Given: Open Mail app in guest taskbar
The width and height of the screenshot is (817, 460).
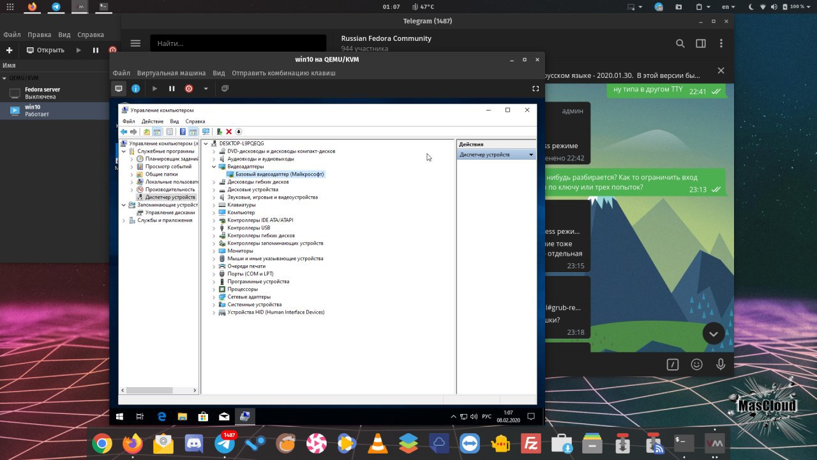Looking at the screenshot, I should [224, 417].
